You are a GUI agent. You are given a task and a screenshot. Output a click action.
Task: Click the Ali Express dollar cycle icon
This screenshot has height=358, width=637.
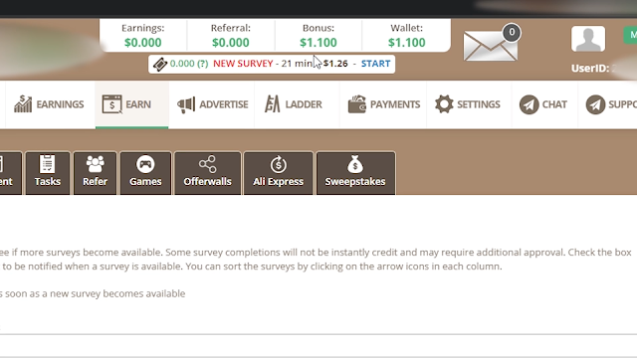pyautogui.click(x=279, y=164)
